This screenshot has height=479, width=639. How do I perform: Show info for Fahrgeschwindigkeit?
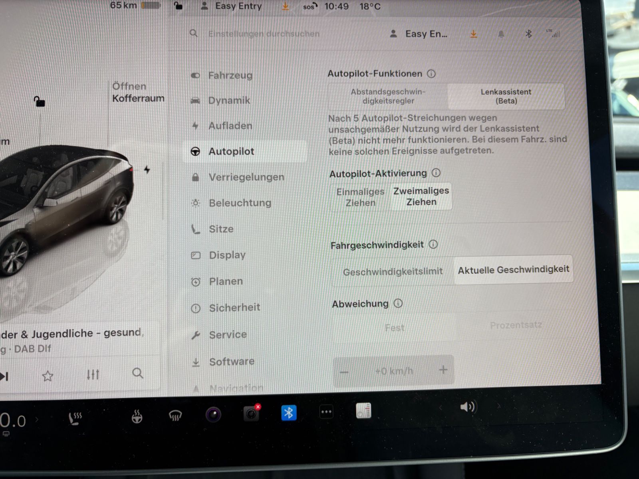pyautogui.click(x=433, y=244)
